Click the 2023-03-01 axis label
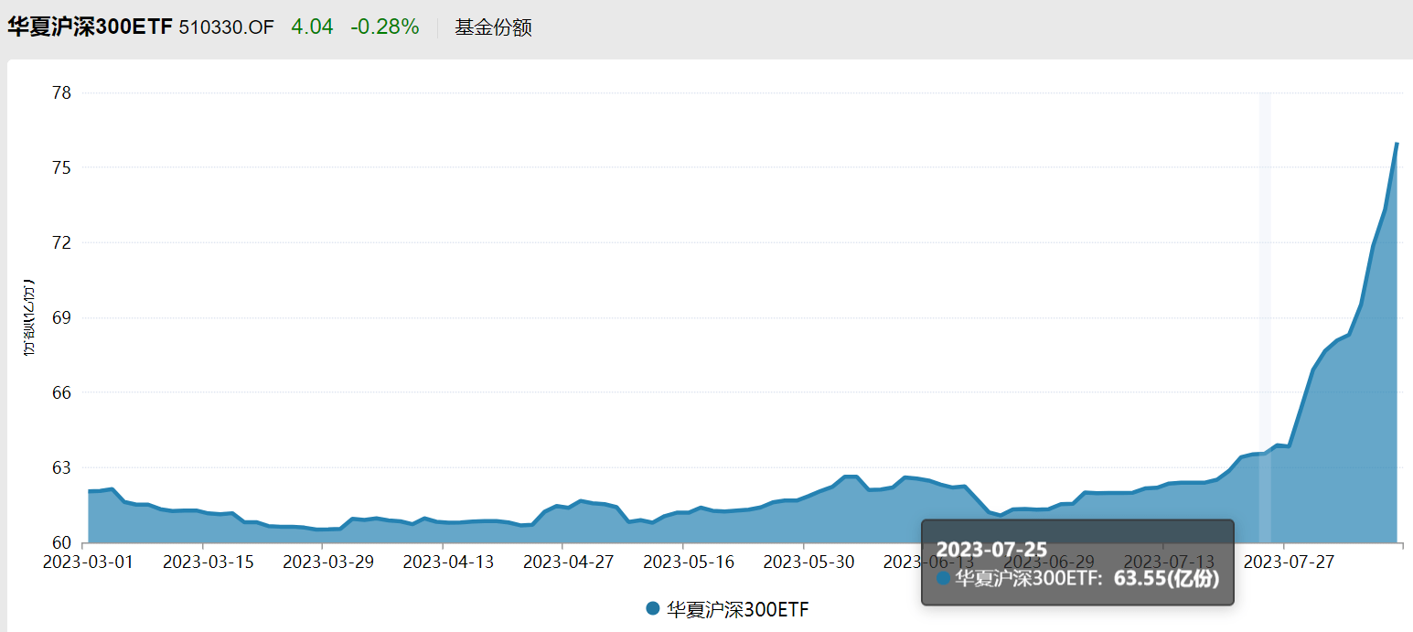Screen dimensions: 1413x632 [89, 562]
